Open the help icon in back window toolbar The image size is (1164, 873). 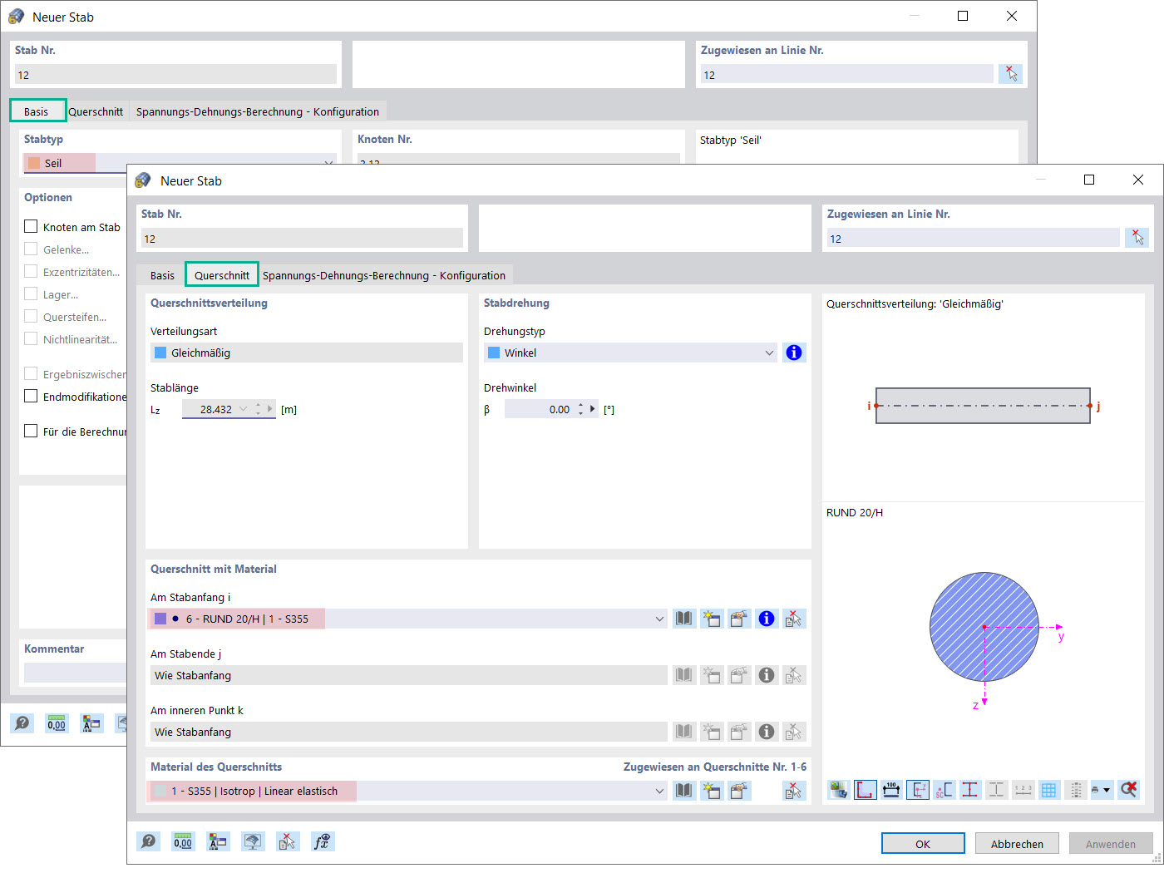pyautogui.click(x=22, y=723)
